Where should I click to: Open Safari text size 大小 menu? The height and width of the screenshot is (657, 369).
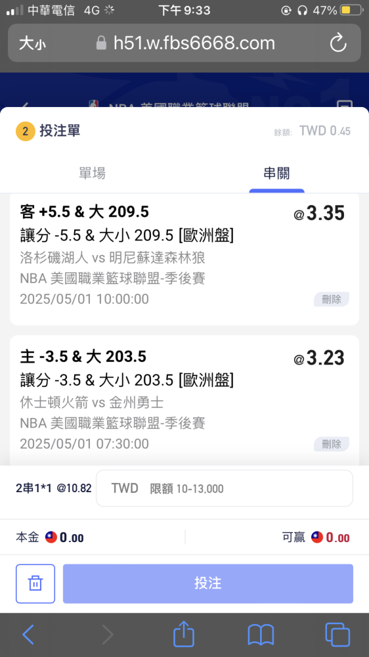(x=32, y=43)
